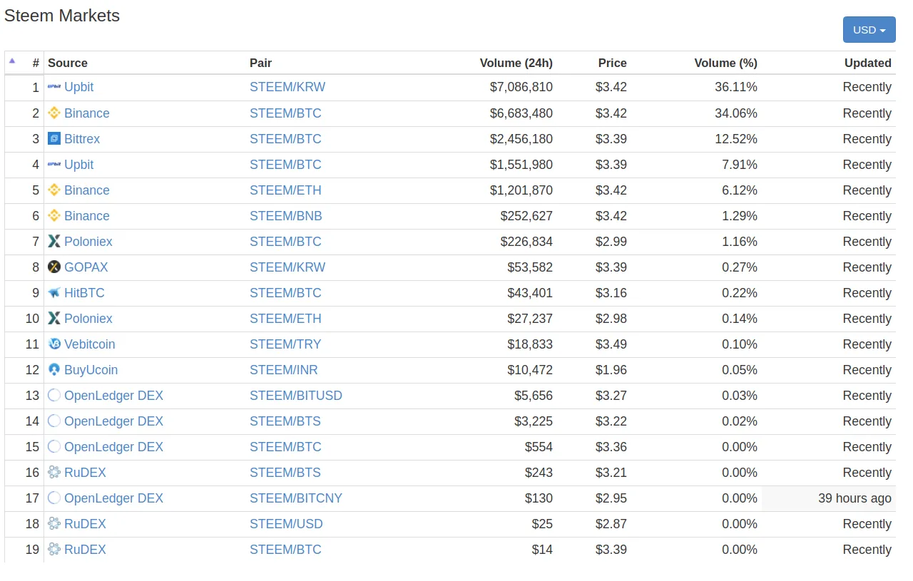Open the Binance link in row 2
The height and width of the screenshot is (581, 913).
point(87,113)
